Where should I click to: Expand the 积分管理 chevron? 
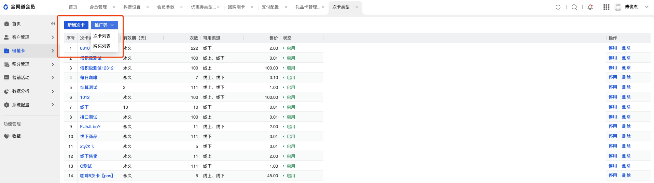tap(53, 64)
